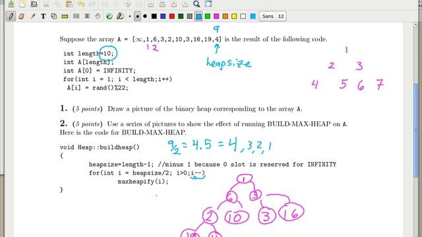Select the Rectangle Selection tool
The width and height of the screenshot is (422, 237).
pos(76,16)
